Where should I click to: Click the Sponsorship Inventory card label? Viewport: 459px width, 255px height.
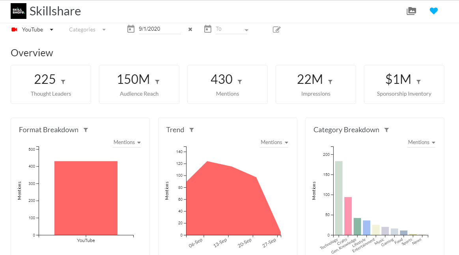point(404,94)
